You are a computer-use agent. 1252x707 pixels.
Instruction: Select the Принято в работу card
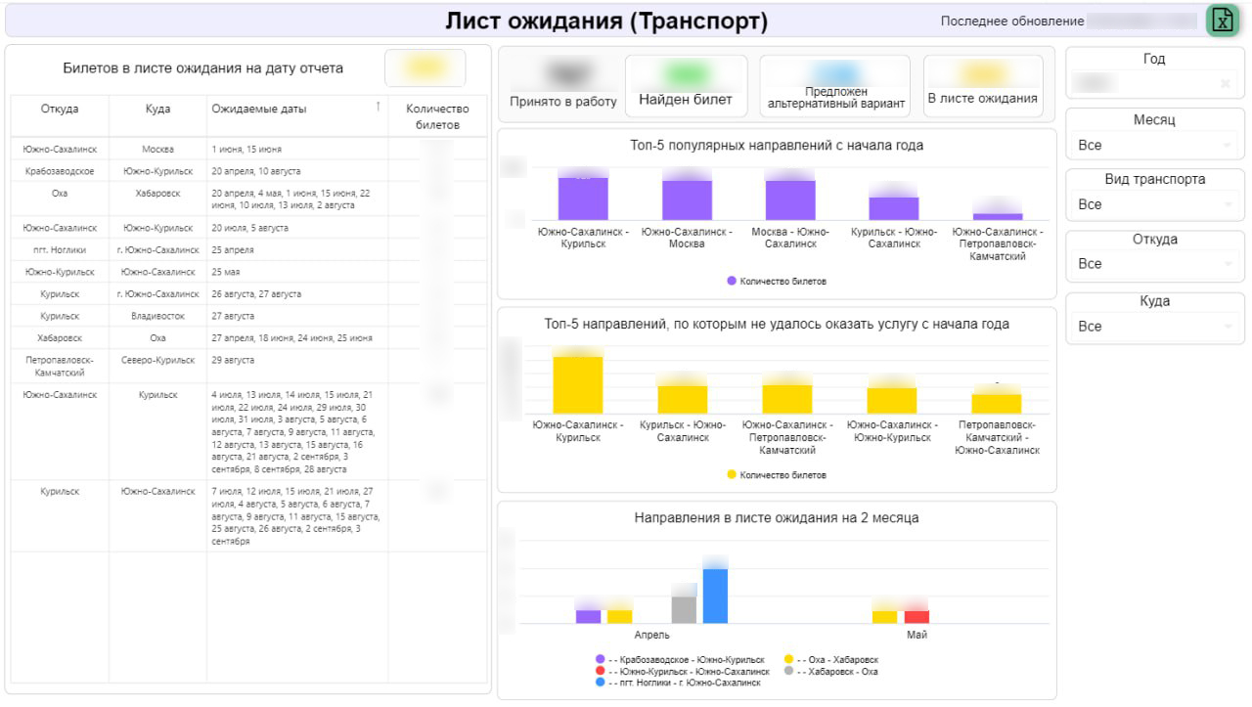coord(562,86)
